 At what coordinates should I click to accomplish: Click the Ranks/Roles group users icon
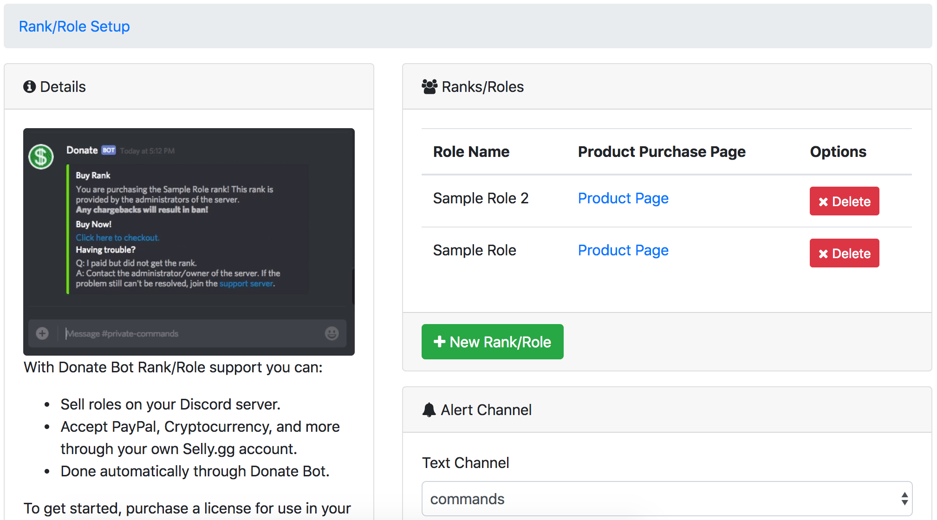tap(429, 87)
